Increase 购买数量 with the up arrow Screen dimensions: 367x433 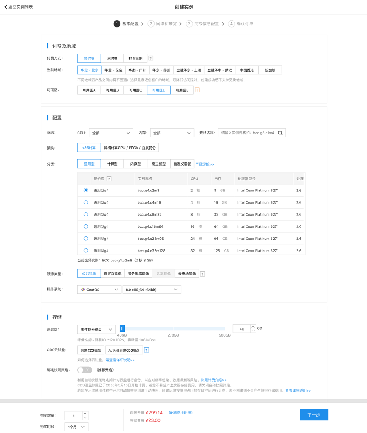point(85,414)
